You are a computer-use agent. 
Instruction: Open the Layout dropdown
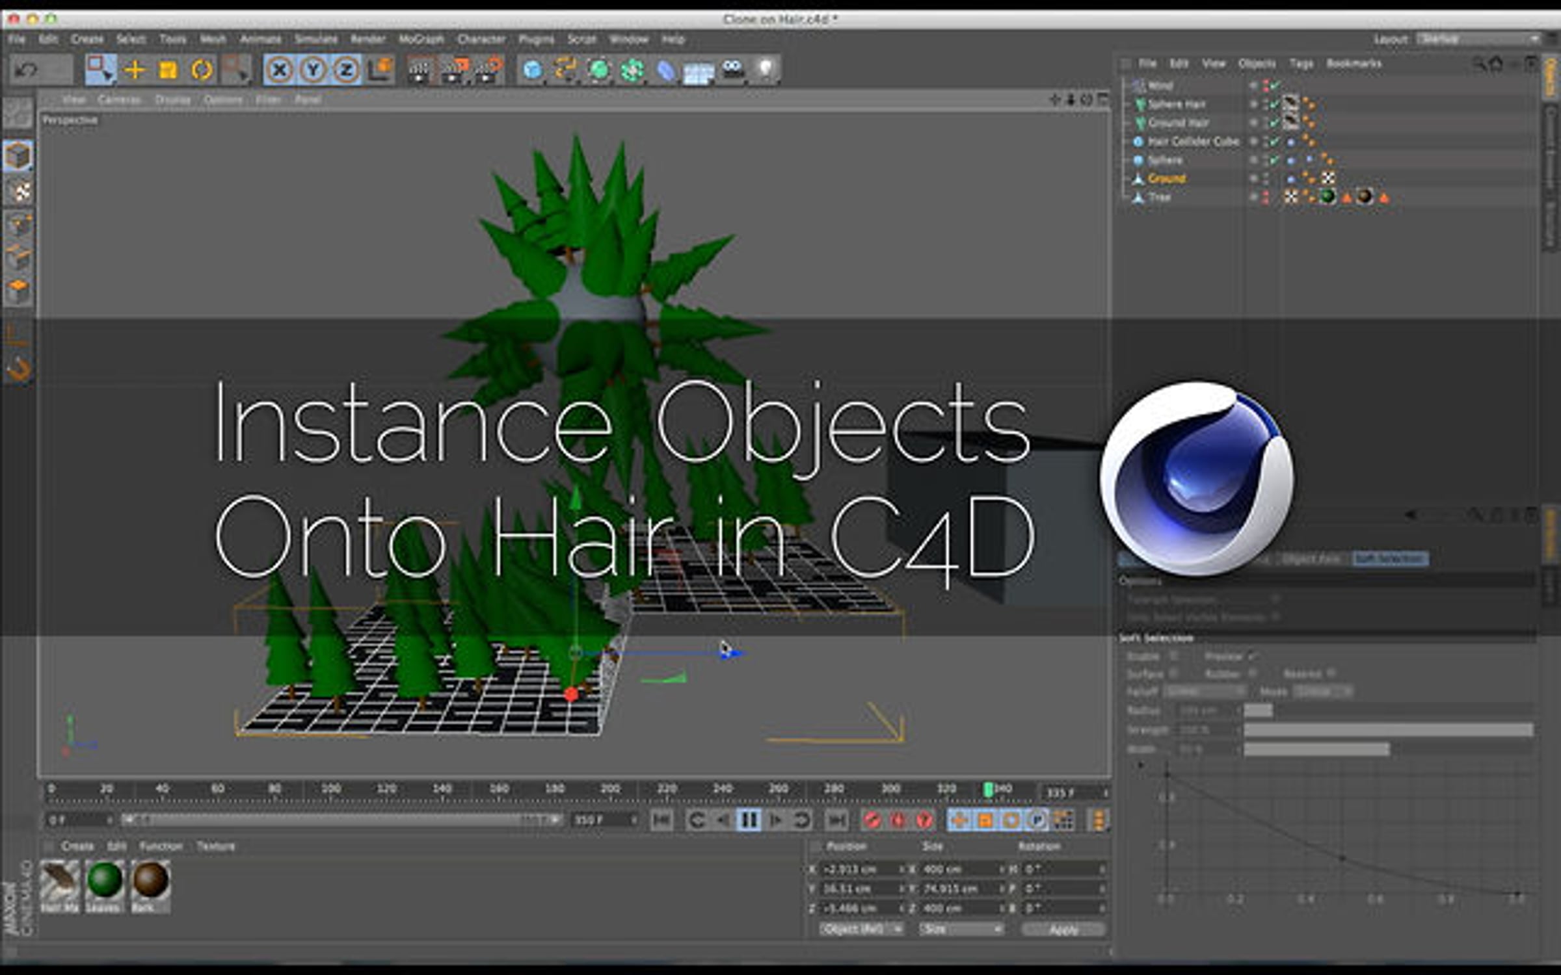(1478, 39)
